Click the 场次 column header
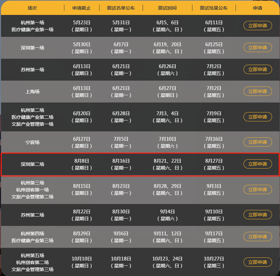This screenshot has height=276, width=280. [x=33, y=8]
